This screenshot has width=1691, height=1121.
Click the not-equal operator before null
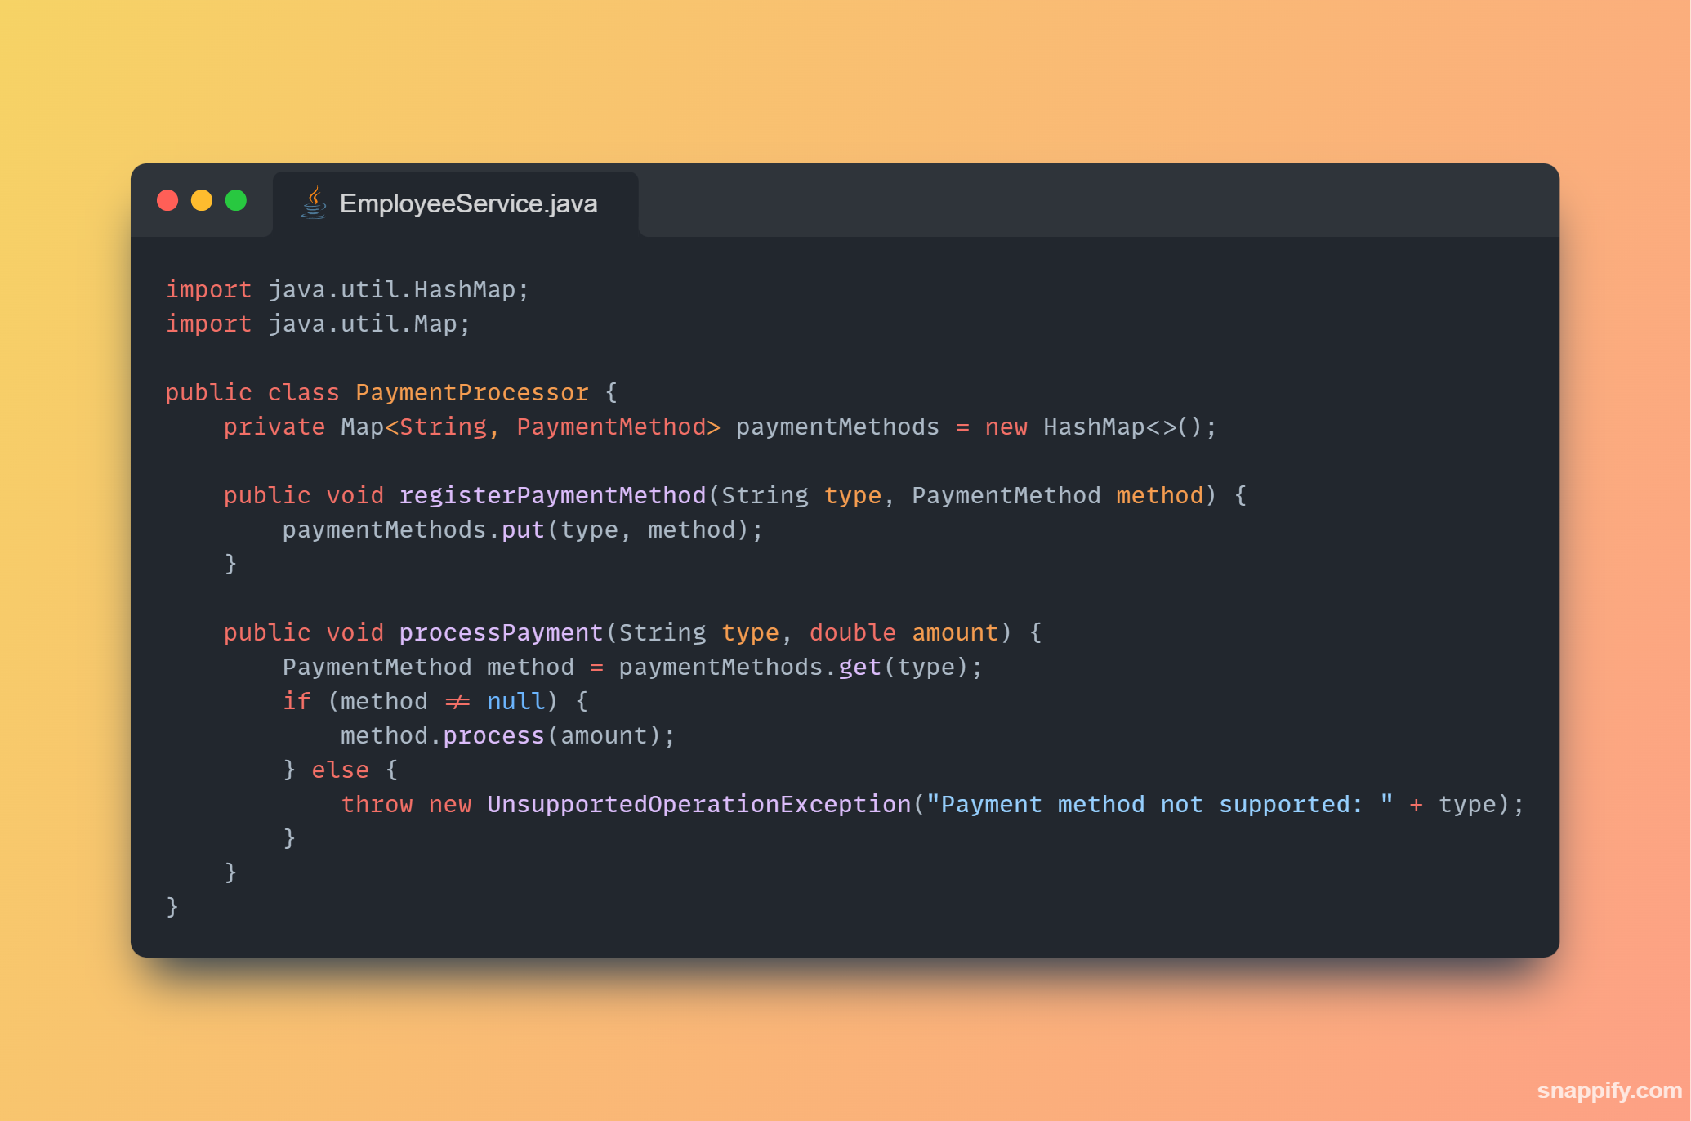click(457, 702)
